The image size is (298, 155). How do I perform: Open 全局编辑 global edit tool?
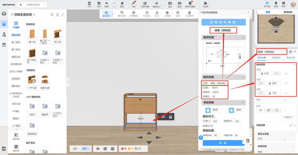click(134, 14)
